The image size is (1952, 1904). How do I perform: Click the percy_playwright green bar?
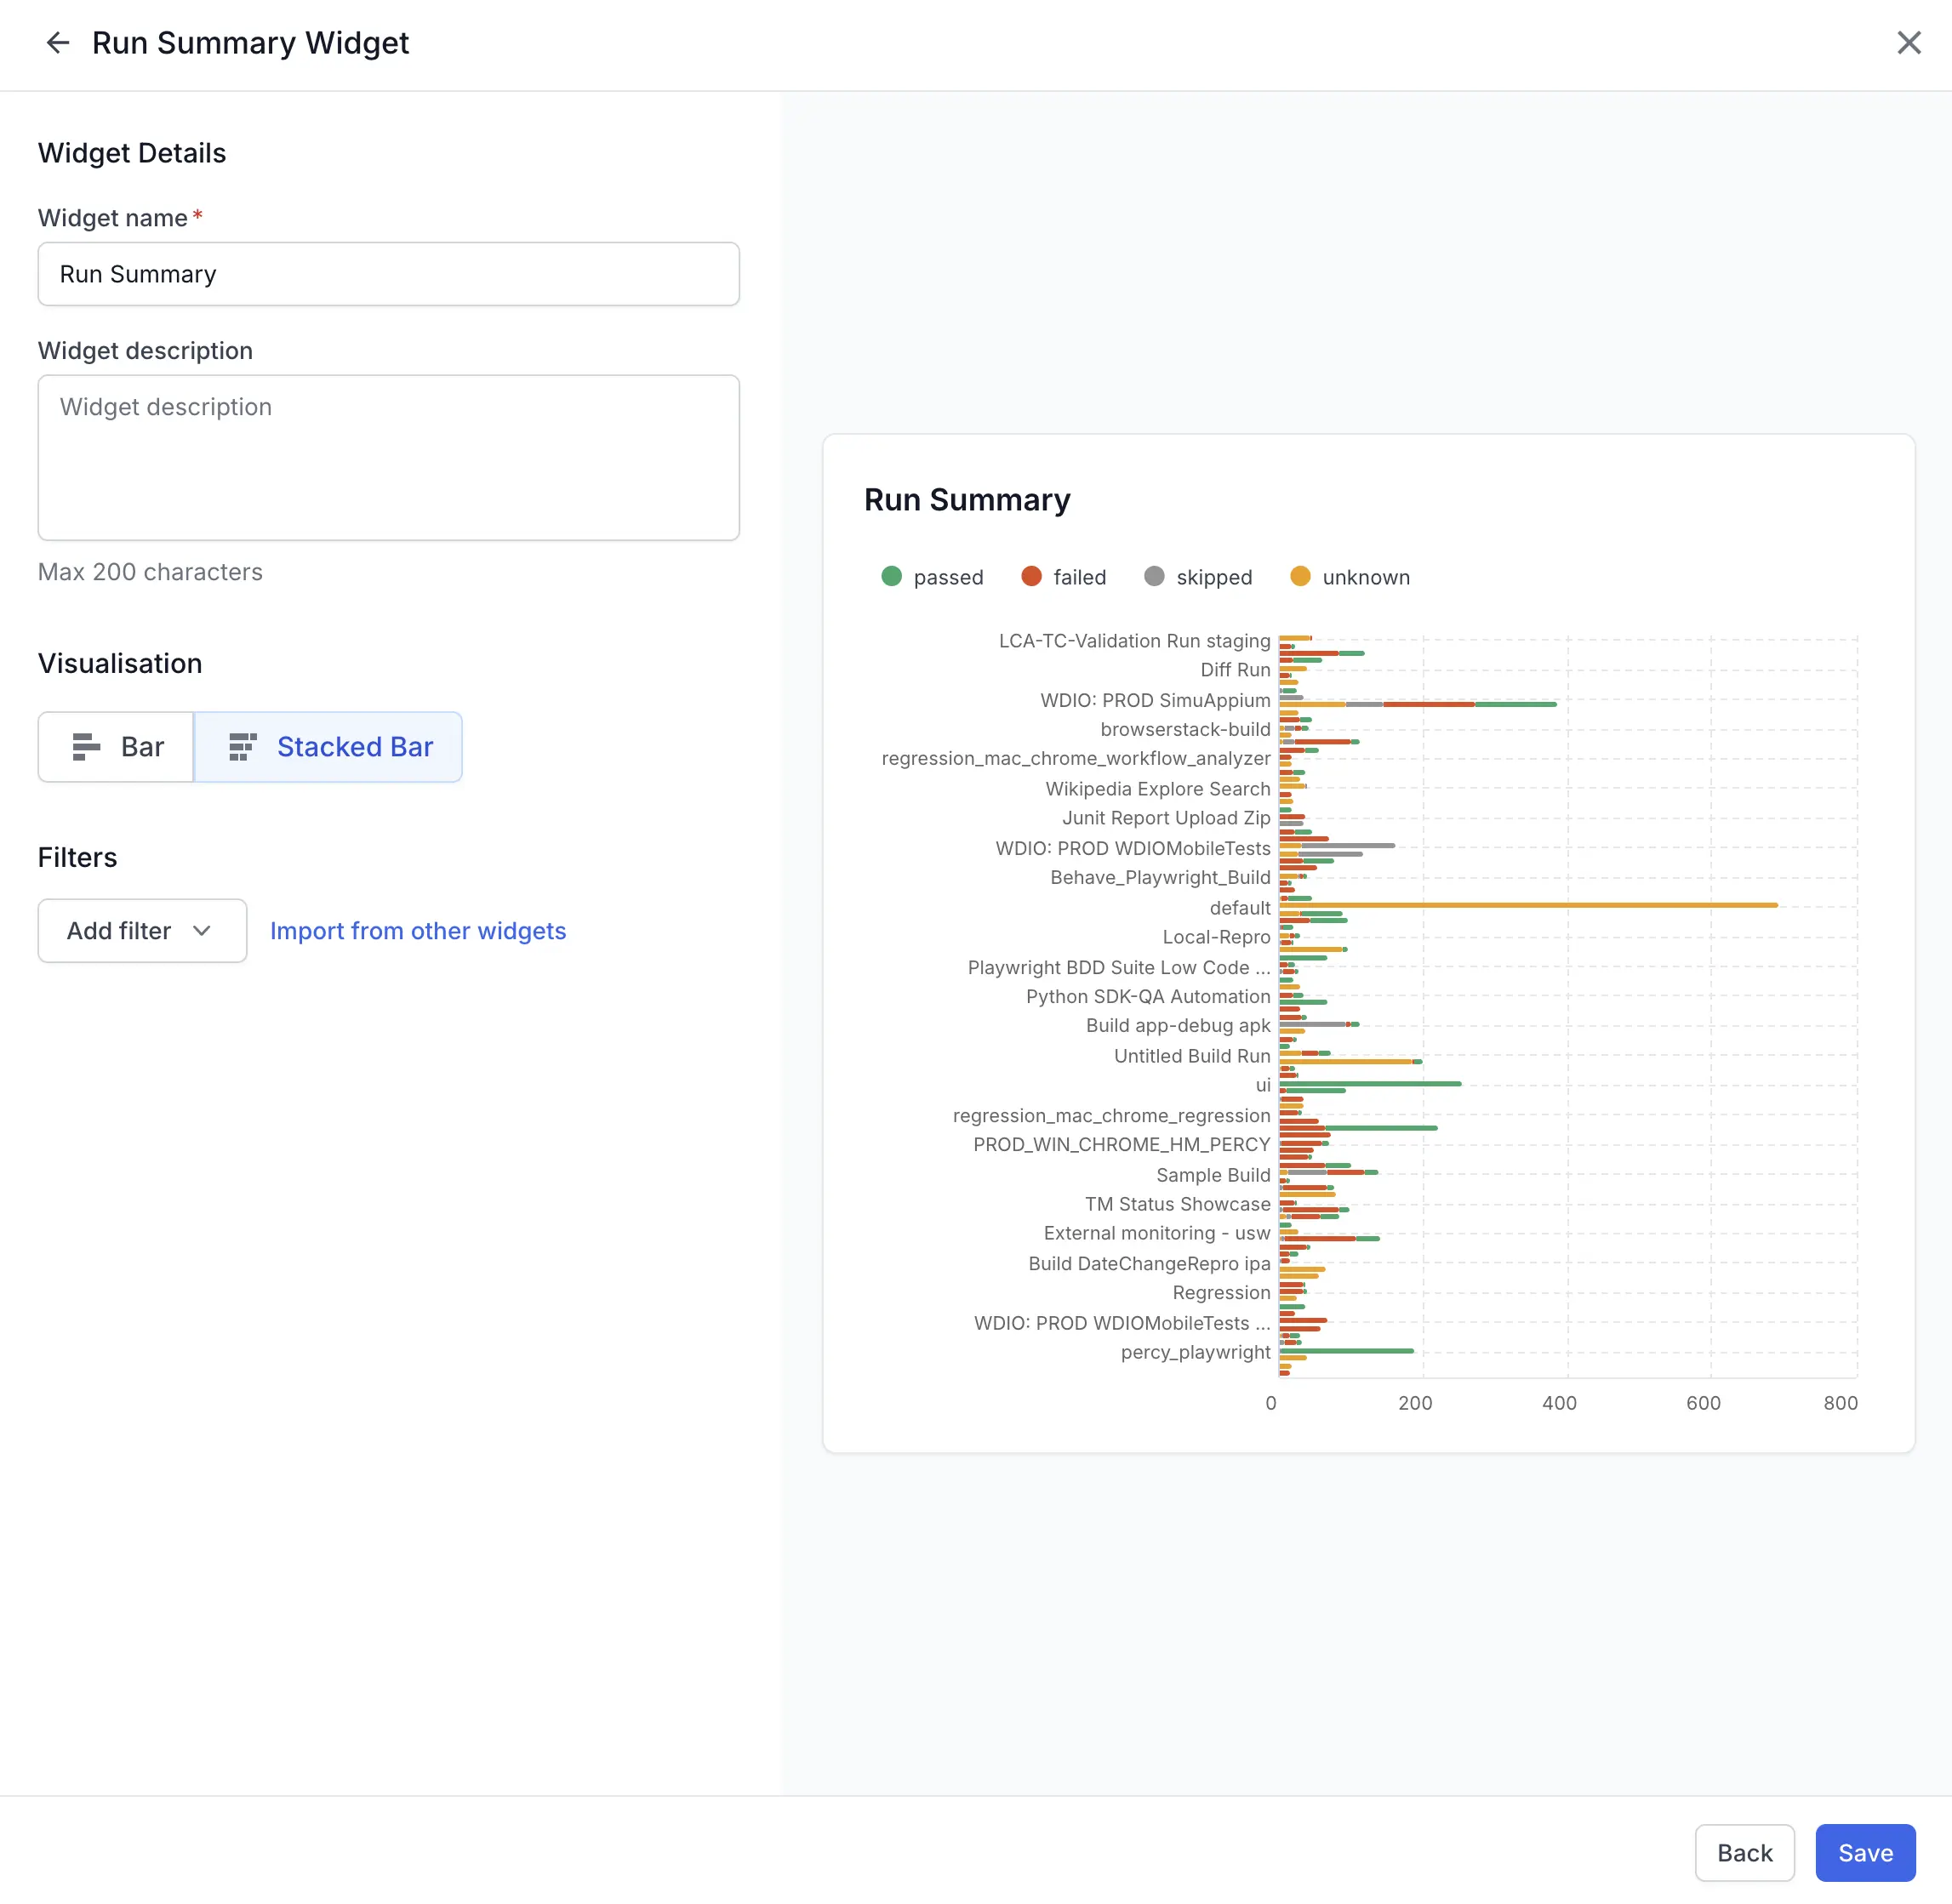click(1346, 1351)
